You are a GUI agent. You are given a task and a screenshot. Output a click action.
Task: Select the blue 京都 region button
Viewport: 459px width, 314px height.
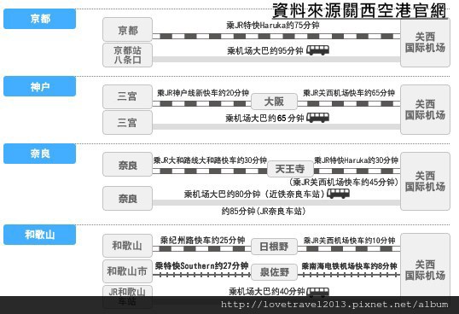pyautogui.click(x=39, y=19)
